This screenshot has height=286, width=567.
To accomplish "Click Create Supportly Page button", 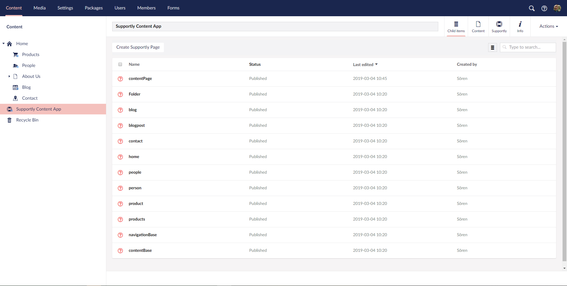I will pyautogui.click(x=138, y=47).
